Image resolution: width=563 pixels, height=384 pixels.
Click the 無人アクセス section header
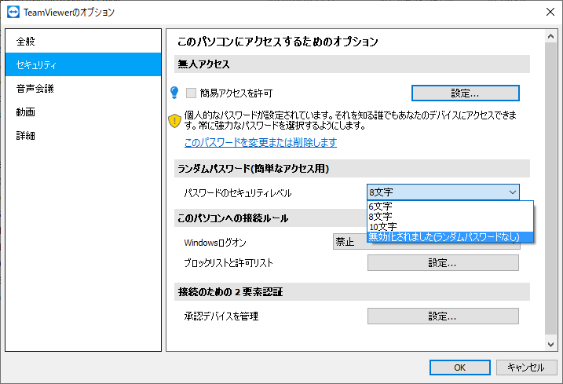coord(352,64)
